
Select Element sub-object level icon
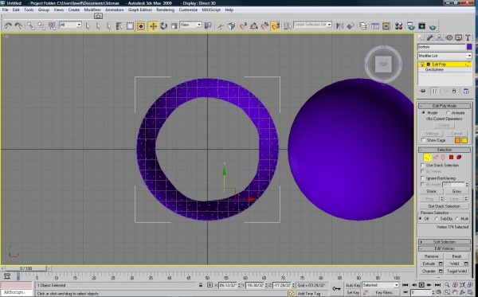pyautogui.click(x=459, y=157)
